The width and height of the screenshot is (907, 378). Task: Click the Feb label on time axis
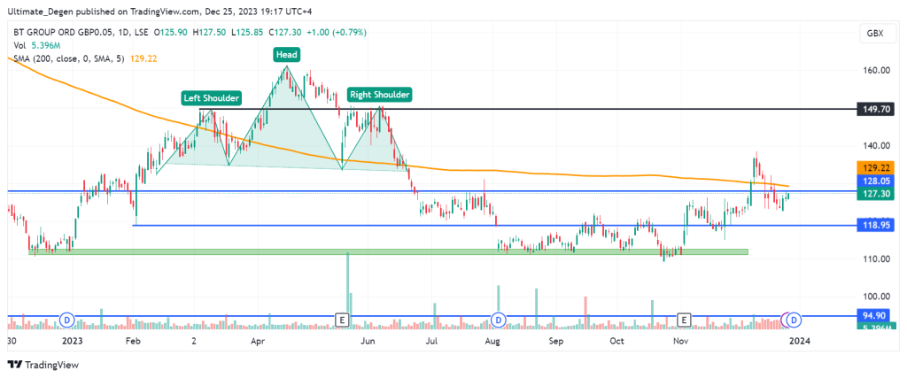pyautogui.click(x=134, y=341)
